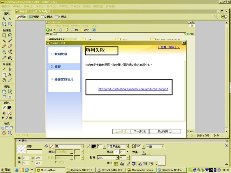Open the stroke tip size dropdown
The height and width of the screenshot is (173, 231).
tap(105, 146)
